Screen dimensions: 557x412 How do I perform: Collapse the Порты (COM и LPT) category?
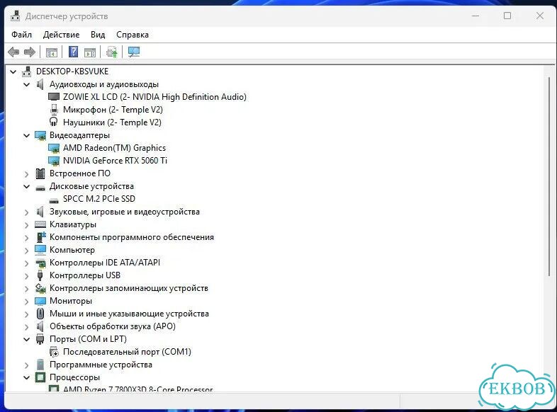click(x=27, y=339)
